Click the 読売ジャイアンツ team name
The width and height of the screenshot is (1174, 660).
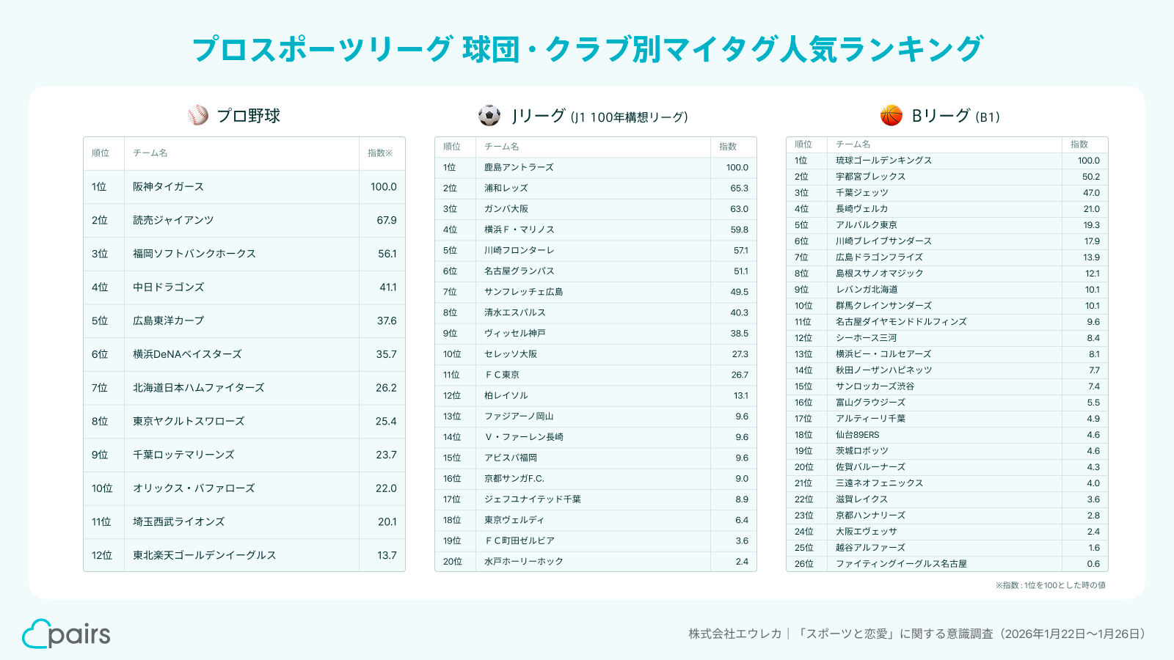(x=173, y=220)
